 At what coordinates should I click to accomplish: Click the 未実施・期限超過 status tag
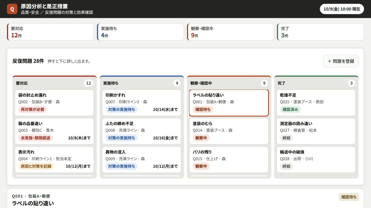coord(36,138)
